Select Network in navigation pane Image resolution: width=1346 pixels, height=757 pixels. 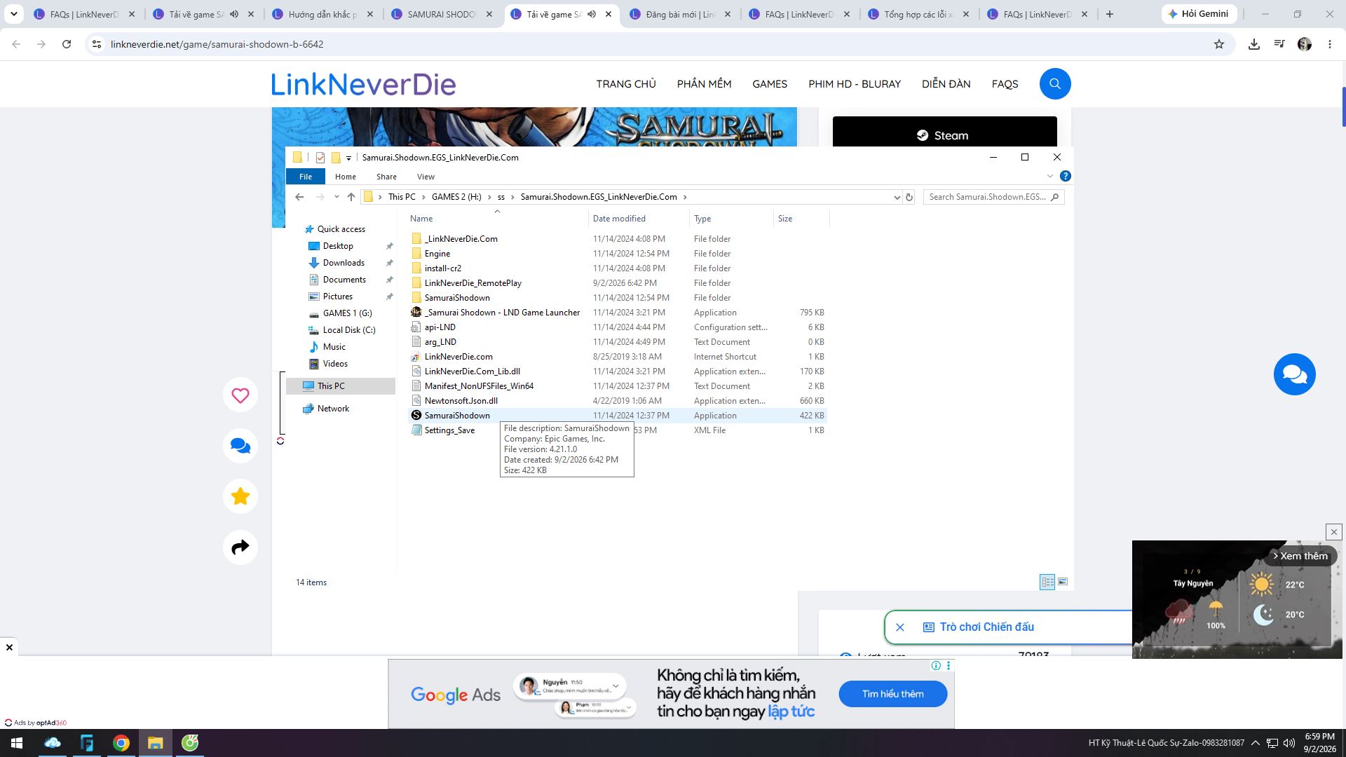pos(333,409)
